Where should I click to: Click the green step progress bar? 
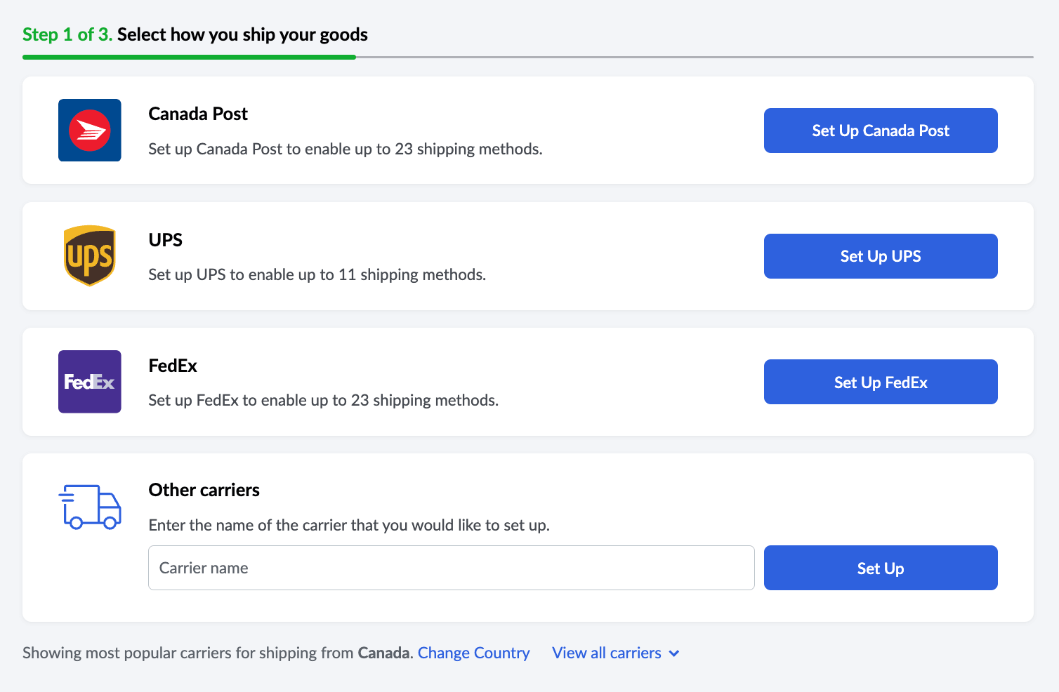point(189,57)
